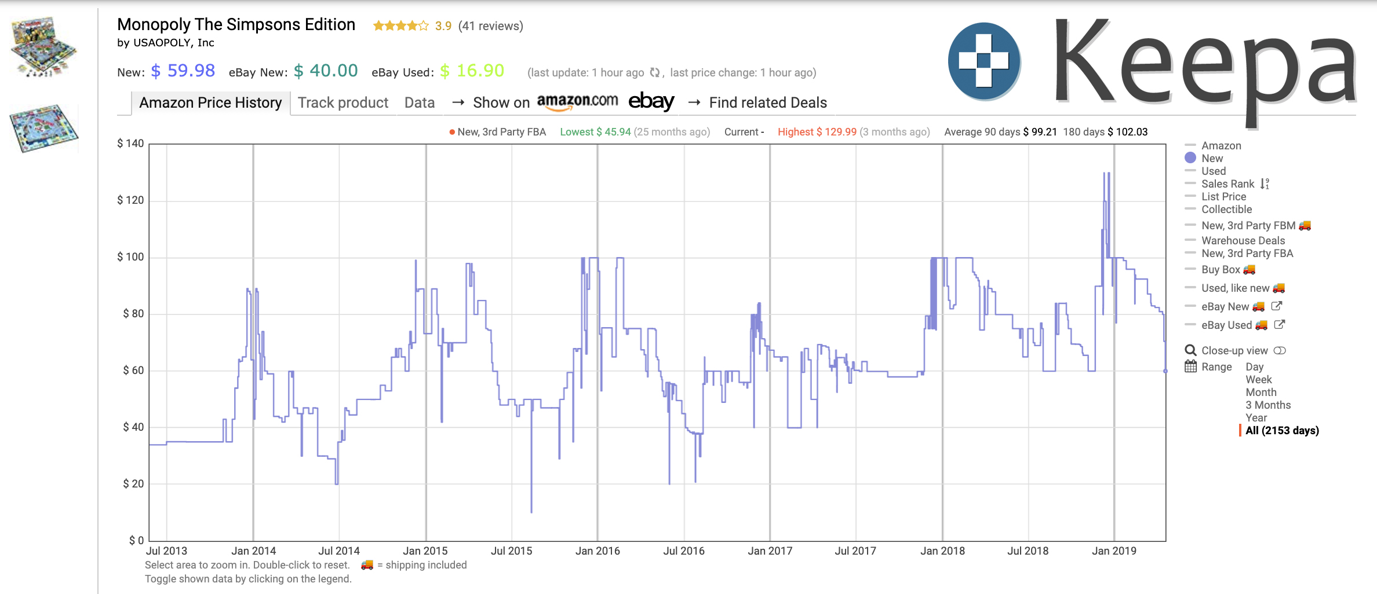The image size is (1377, 594).
Task: Open product on amazon.com logo
Action: tap(577, 101)
